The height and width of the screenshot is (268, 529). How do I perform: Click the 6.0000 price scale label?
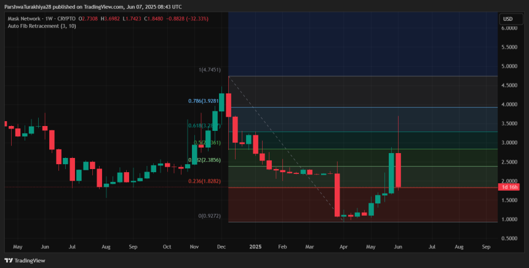click(512, 28)
